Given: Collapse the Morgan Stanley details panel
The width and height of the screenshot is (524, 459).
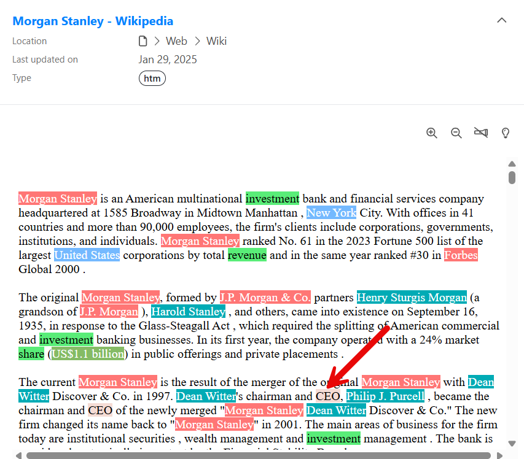Looking at the screenshot, I should [x=502, y=20].
